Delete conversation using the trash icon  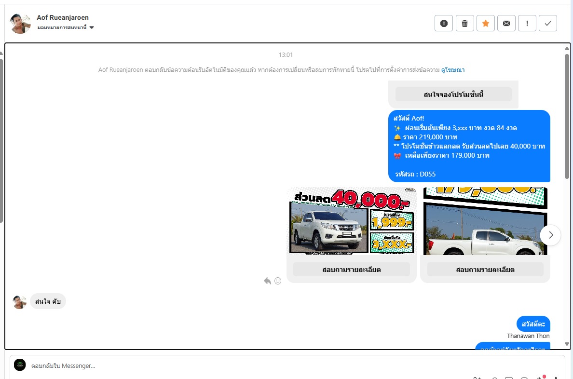(x=465, y=24)
